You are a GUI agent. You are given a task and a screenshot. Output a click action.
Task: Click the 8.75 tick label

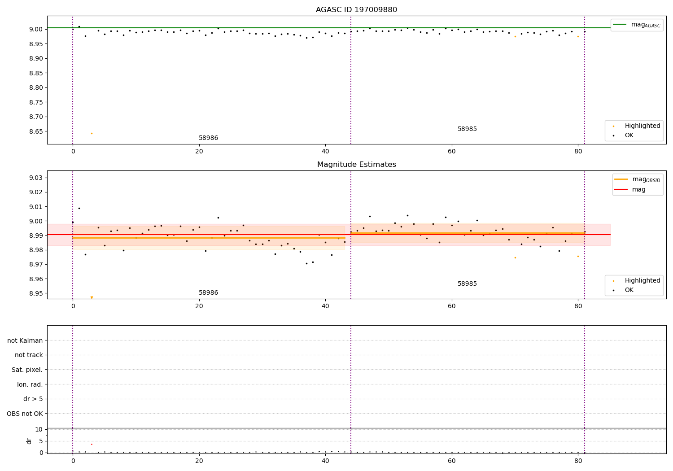coord(35,102)
